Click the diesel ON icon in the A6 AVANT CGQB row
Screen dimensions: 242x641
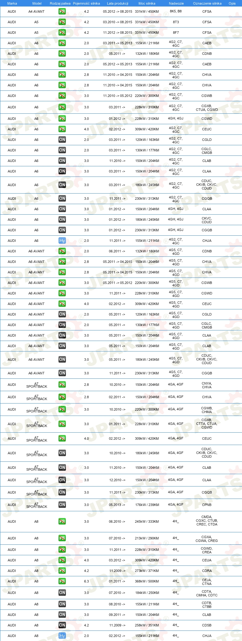click(x=62, y=373)
